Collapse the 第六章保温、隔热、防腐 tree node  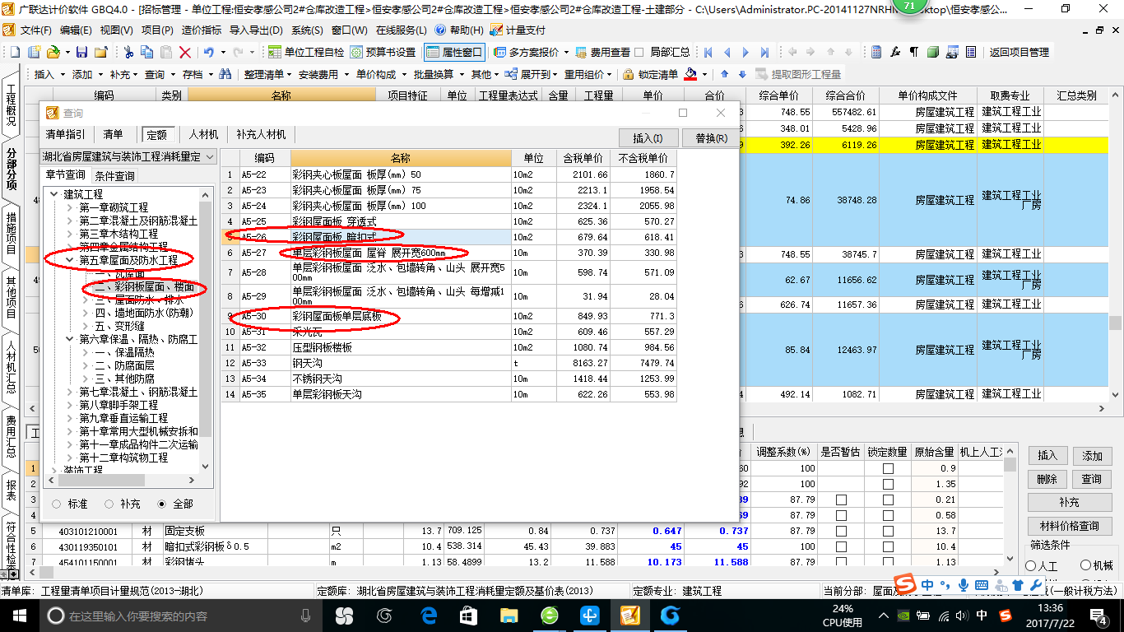point(69,339)
